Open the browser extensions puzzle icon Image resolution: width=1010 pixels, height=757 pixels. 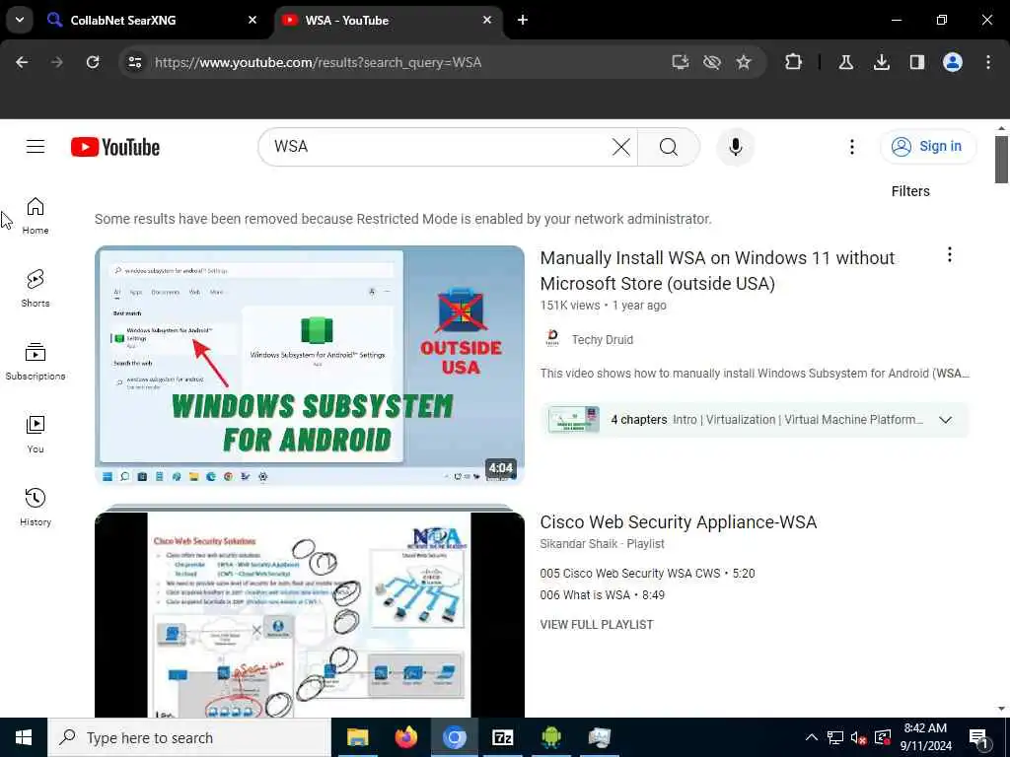pos(794,62)
